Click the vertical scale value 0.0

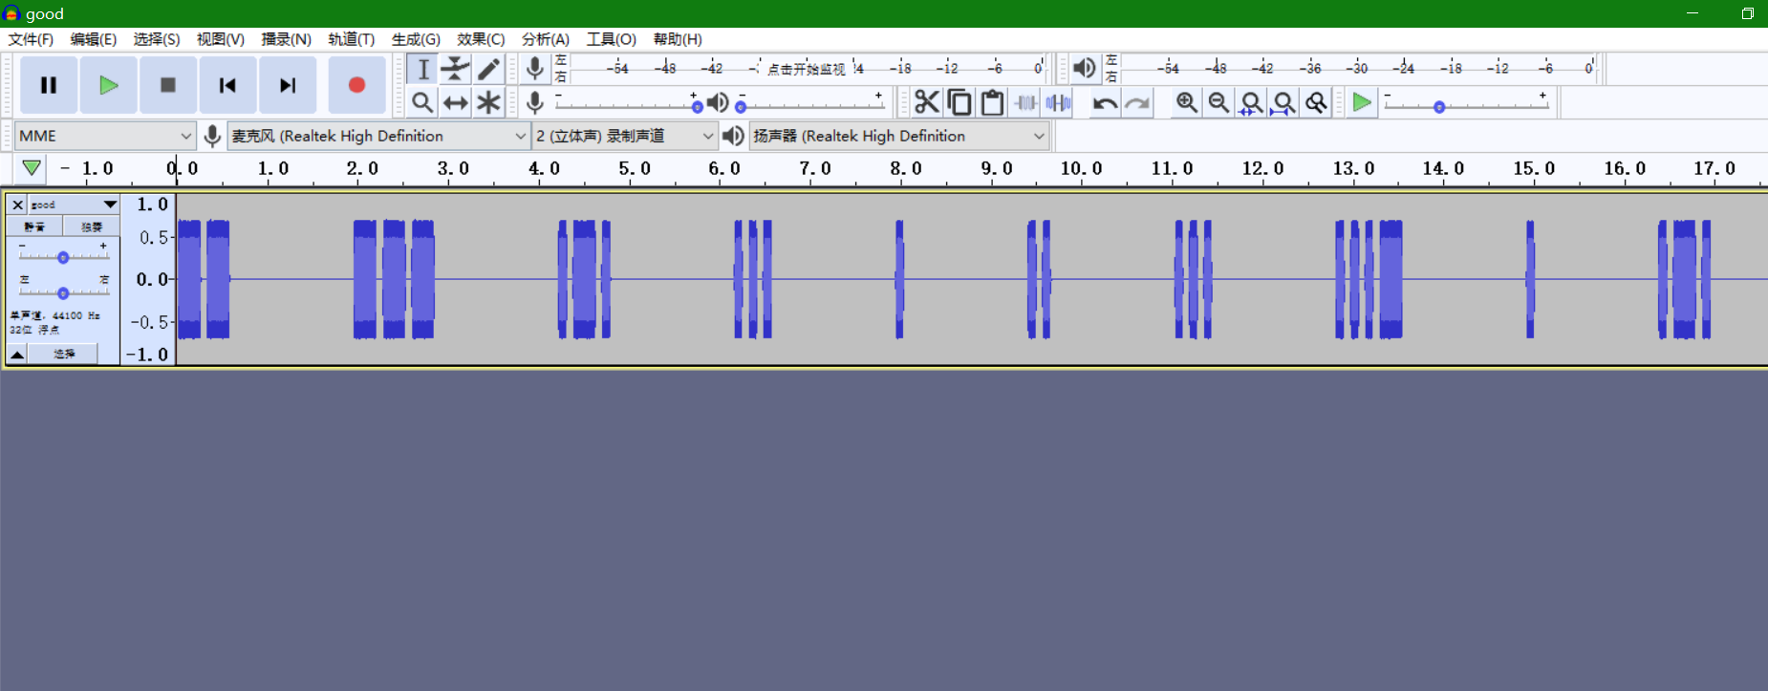(x=151, y=279)
